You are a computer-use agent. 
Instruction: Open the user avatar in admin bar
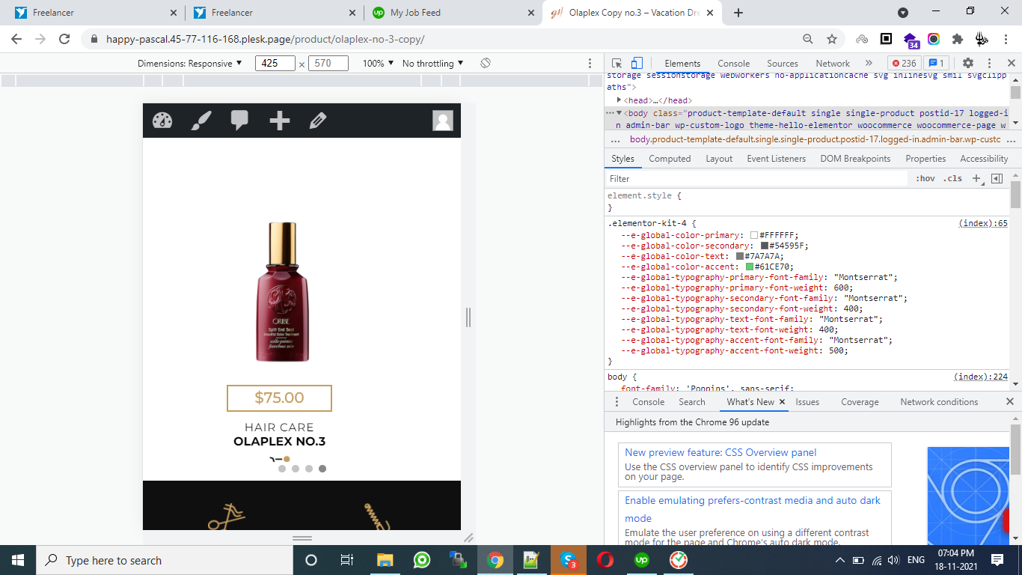tap(443, 121)
